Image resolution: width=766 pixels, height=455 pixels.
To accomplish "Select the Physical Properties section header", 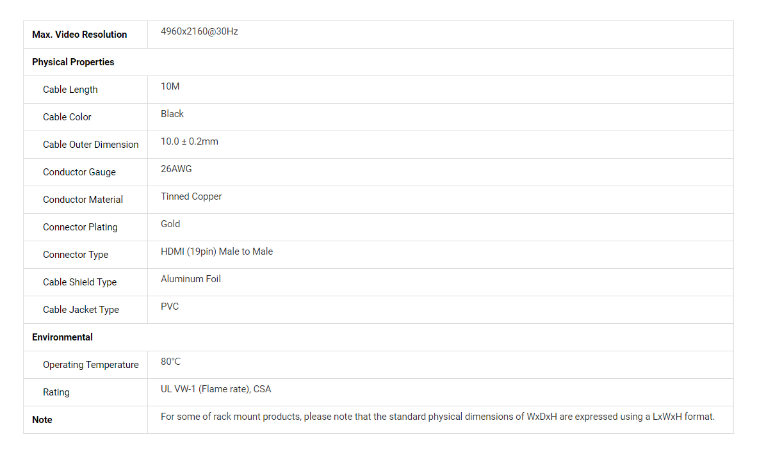I will tap(73, 62).
